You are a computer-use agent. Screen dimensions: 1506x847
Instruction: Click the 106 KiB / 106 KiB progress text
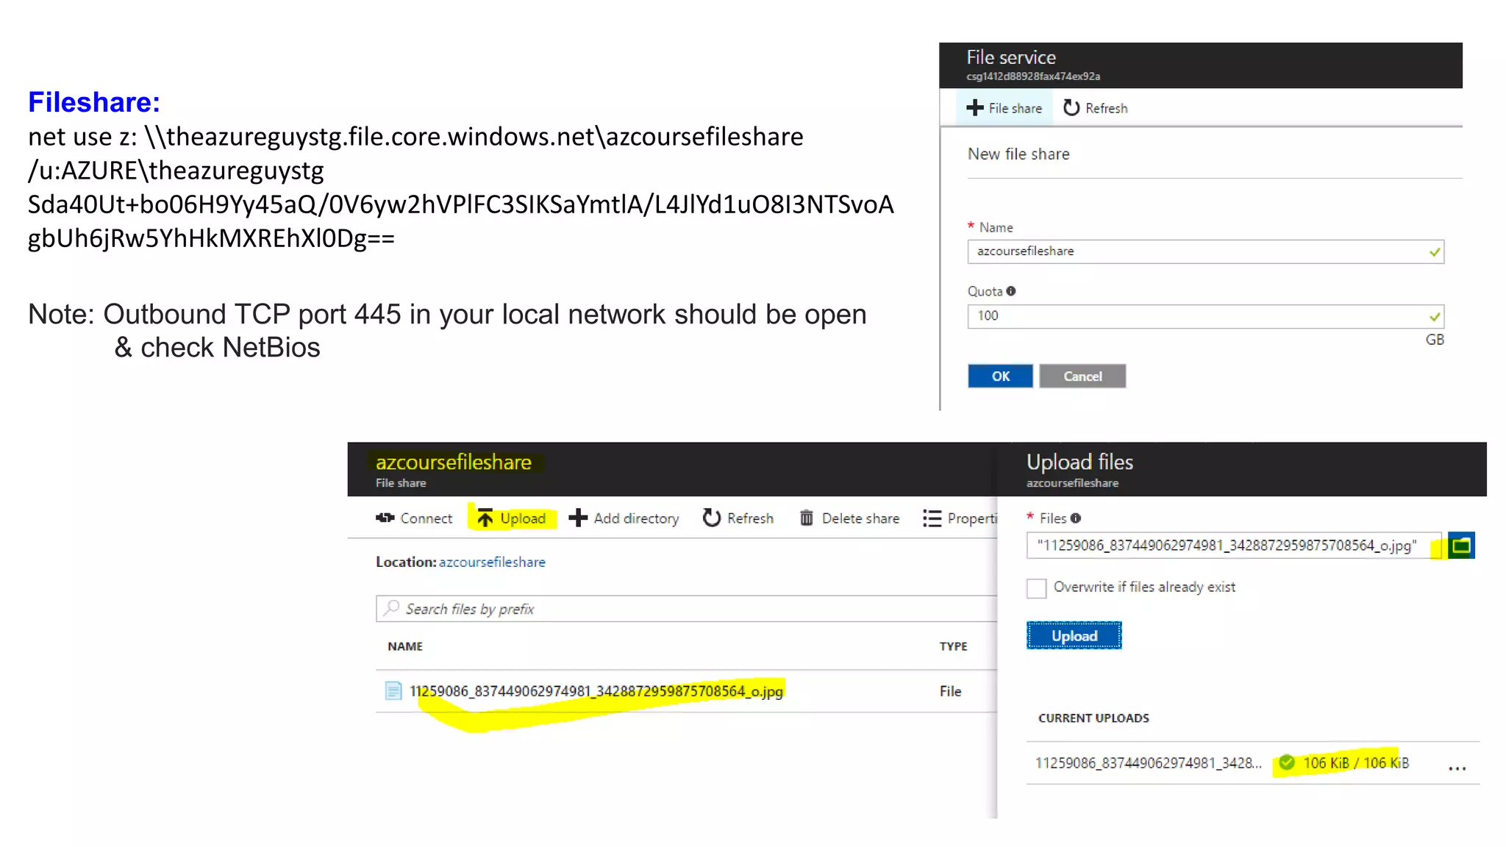(1356, 763)
